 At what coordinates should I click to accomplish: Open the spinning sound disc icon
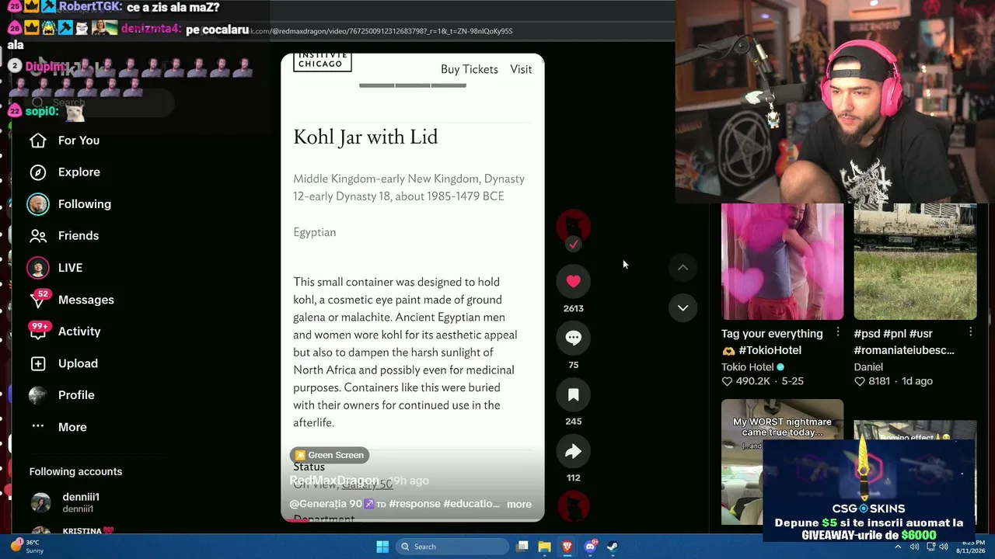pos(573,506)
